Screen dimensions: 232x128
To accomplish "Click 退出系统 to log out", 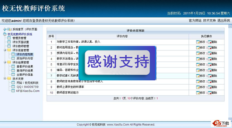I will pyautogui.click(x=223, y=21).
